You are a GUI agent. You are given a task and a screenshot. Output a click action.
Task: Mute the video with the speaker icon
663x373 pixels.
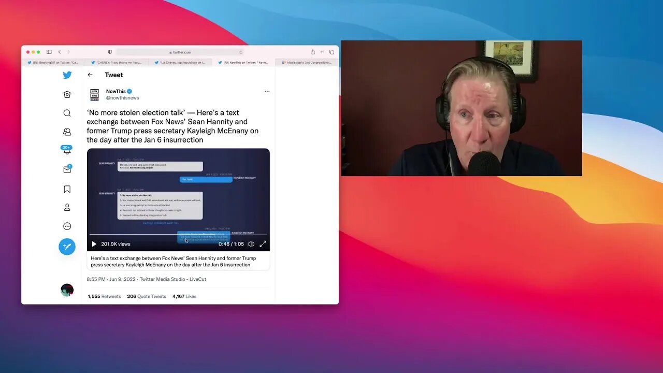(x=251, y=244)
